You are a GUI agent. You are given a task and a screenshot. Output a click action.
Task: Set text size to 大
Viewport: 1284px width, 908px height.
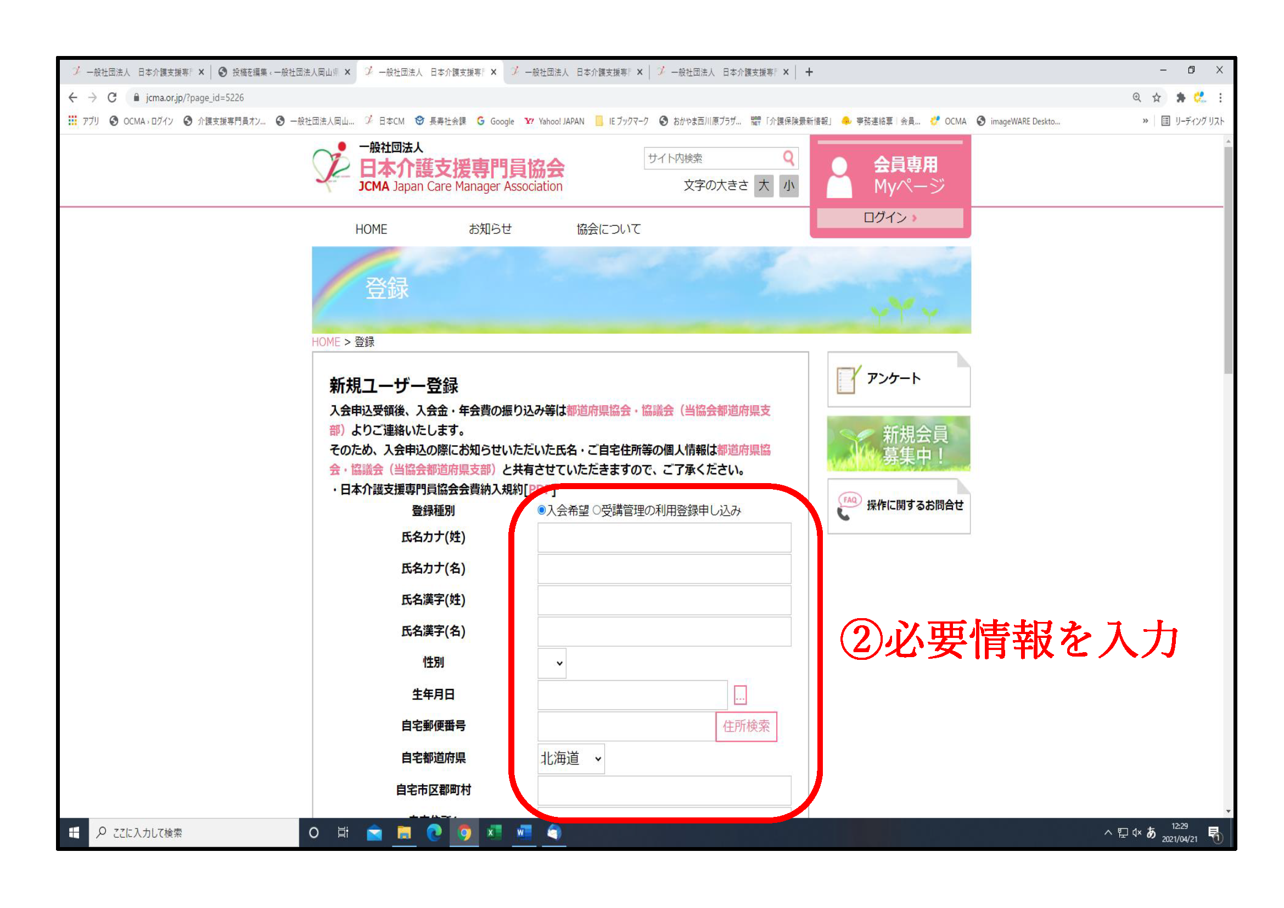click(764, 186)
